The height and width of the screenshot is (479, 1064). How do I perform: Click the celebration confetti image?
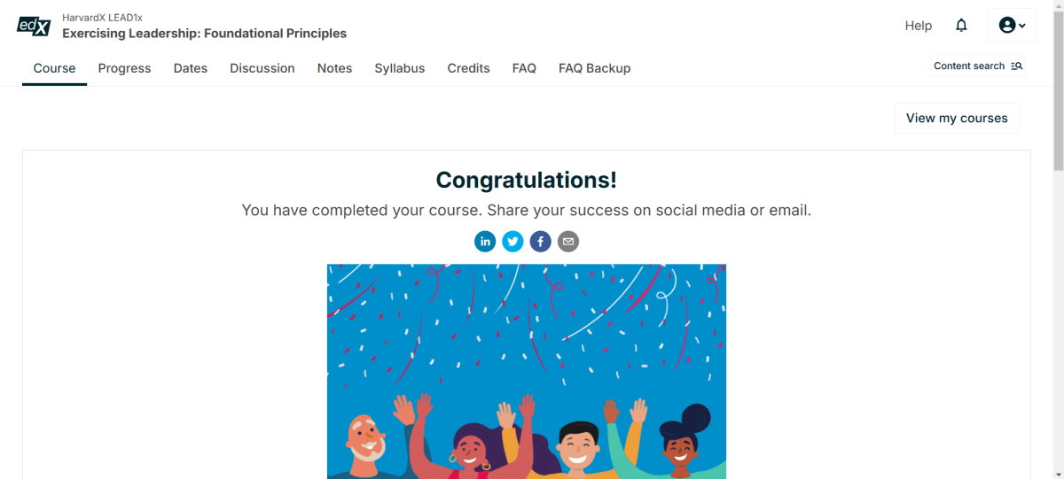pyautogui.click(x=527, y=371)
